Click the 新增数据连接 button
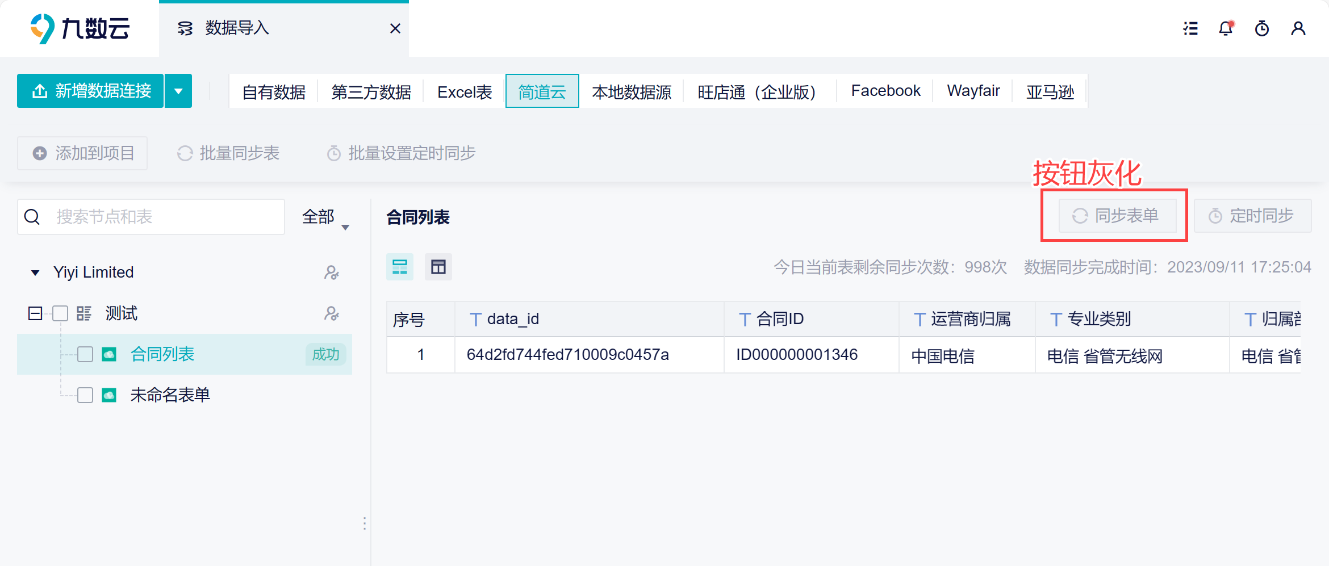The height and width of the screenshot is (566, 1329). pos(91,91)
